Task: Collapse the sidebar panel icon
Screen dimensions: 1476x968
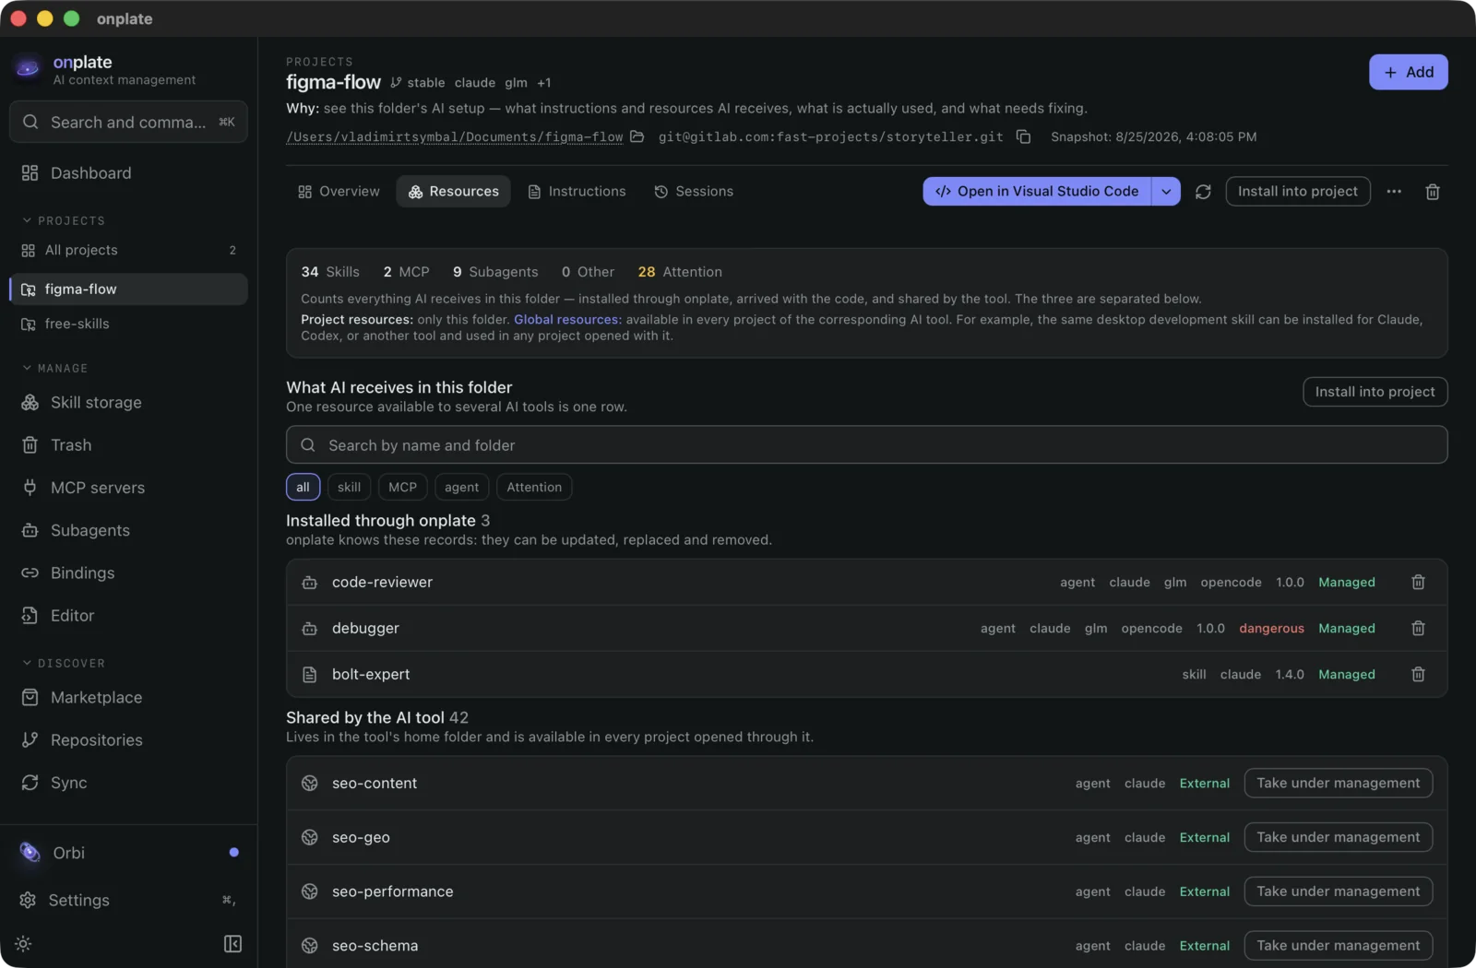Action: pyautogui.click(x=232, y=944)
